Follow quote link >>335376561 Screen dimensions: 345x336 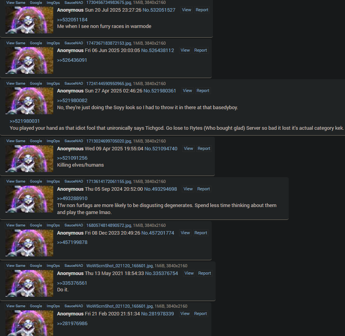[x=72, y=283]
